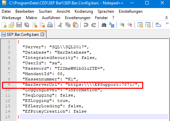Copy selection toolbar icon
170x121 pixels.
coord(68,25)
